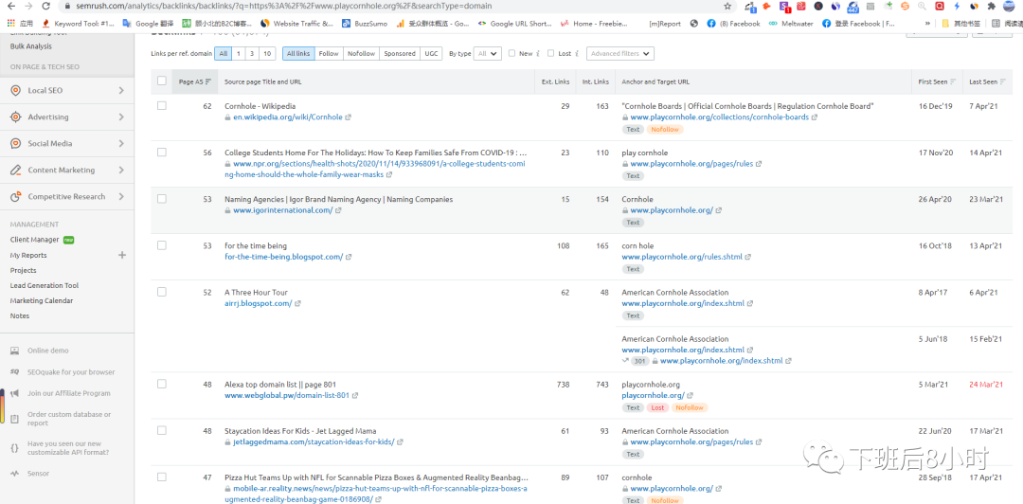Viewport: 1023px width, 504px height.
Task: Open the Advanced filters dropdown
Action: (x=619, y=54)
